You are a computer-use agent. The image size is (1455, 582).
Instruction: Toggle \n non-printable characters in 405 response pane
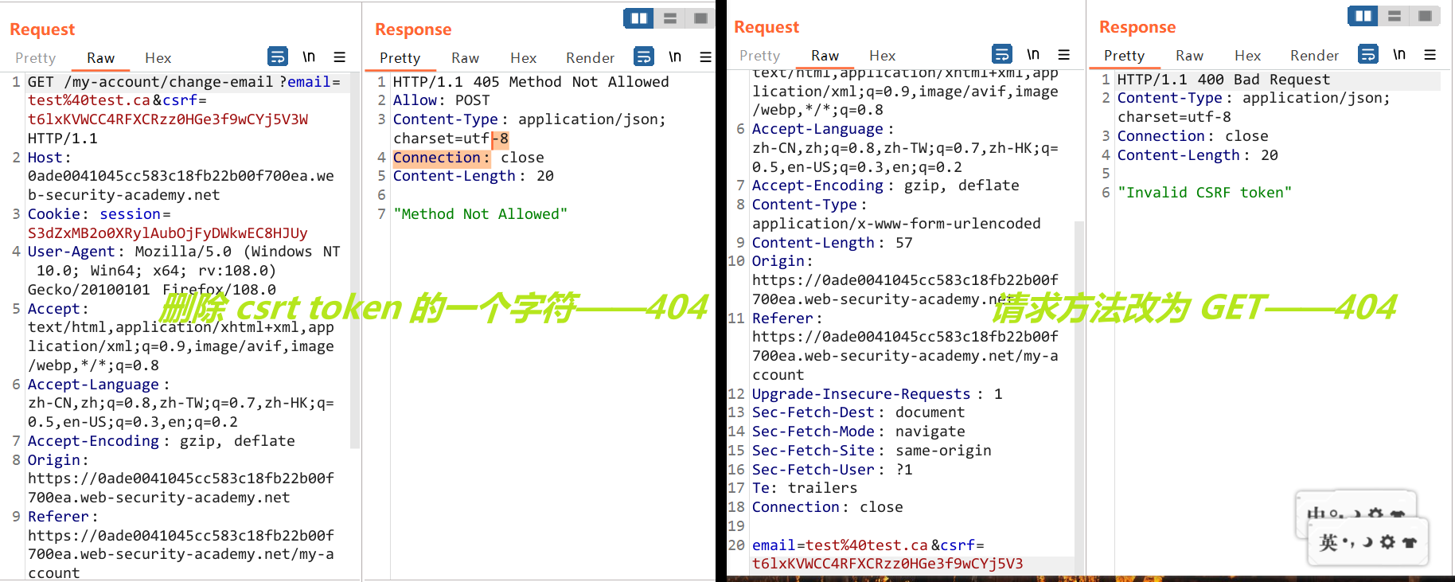[675, 57]
